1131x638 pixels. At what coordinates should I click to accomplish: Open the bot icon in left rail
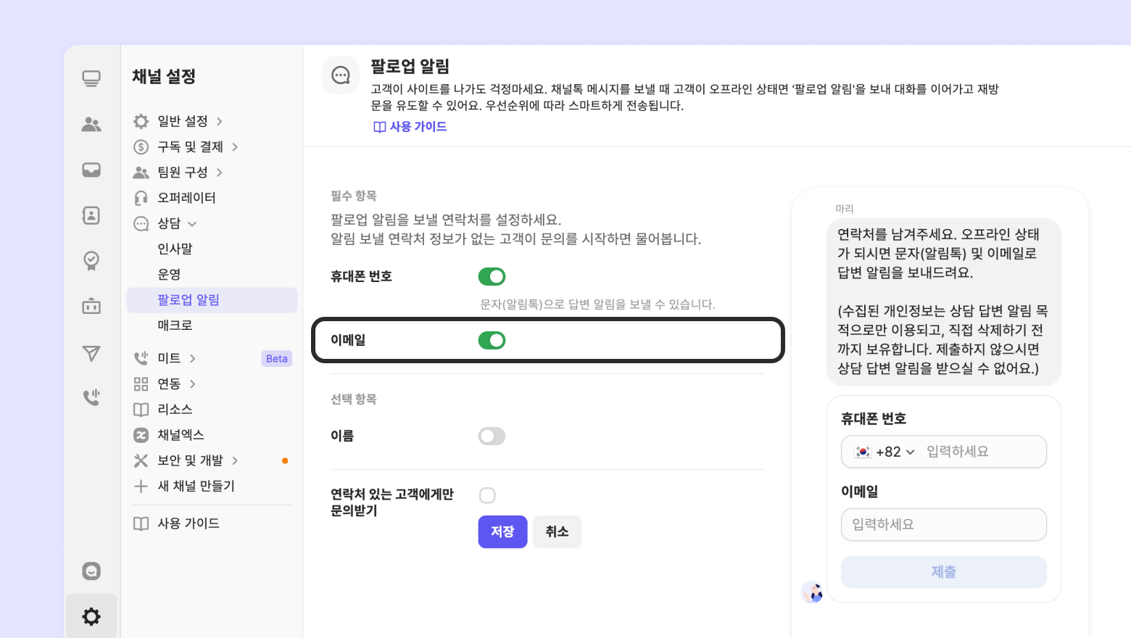tap(91, 306)
